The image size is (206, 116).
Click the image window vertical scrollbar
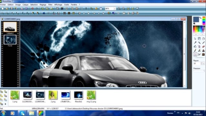point(184,54)
